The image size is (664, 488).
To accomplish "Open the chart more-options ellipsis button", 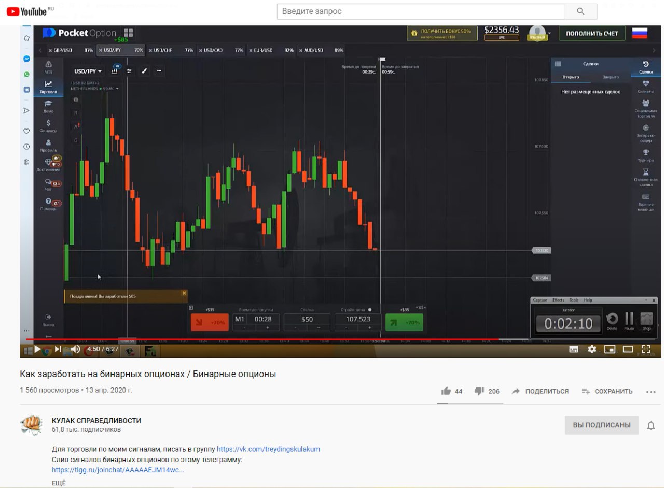I will click(159, 71).
